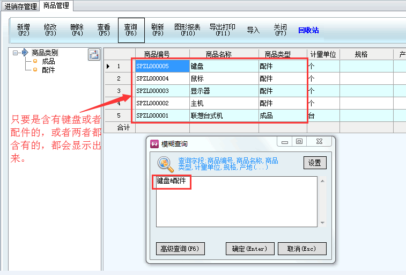Open 高级查询(F6) in the dialog

point(180,249)
